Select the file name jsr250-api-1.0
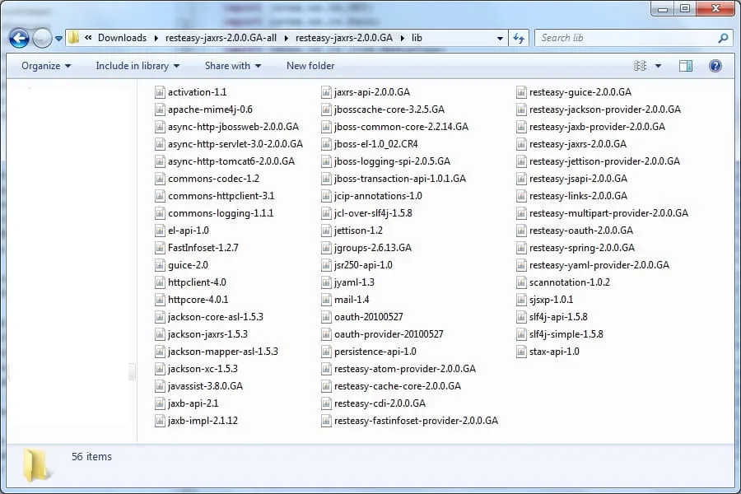Screen dimensions: 741x494 coord(363,265)
